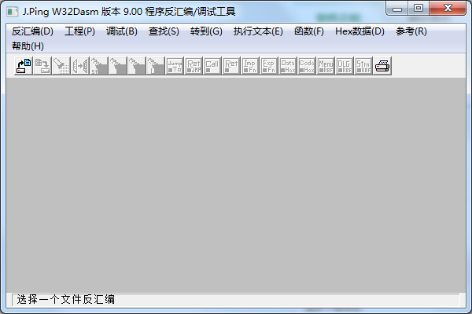Click the flashlight find text icon
The width and height of the screenshot is (472, 314).
pos(61,65)
